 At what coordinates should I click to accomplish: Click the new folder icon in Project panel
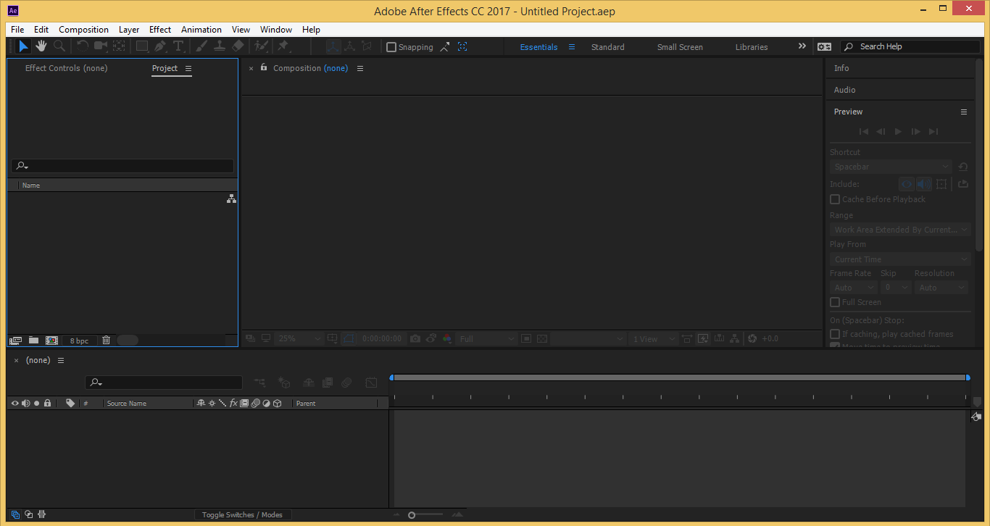[x=33, y=340]
